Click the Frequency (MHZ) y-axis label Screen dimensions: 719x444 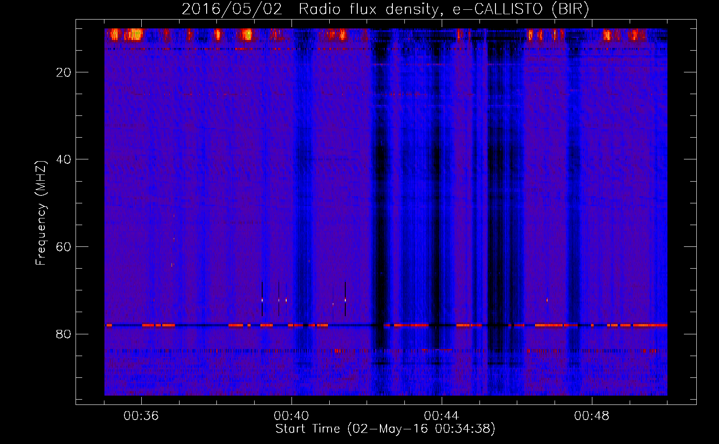tap(41, 213)
